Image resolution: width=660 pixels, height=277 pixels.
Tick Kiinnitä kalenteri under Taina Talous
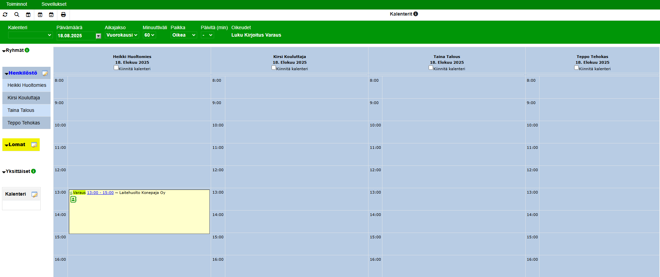coord(431,68)
